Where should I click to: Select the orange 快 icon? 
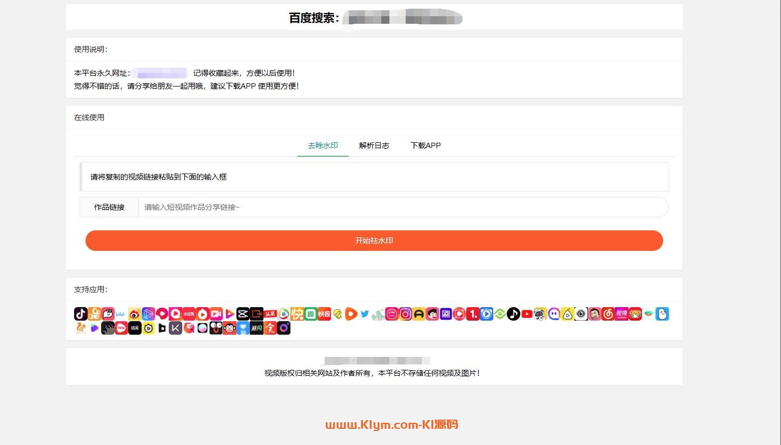[297, 314]
